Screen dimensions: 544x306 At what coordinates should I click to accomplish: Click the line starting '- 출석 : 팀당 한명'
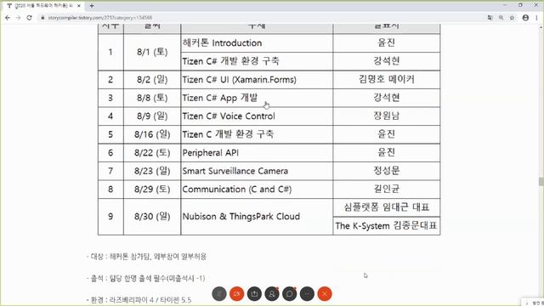tap(145, 278)
